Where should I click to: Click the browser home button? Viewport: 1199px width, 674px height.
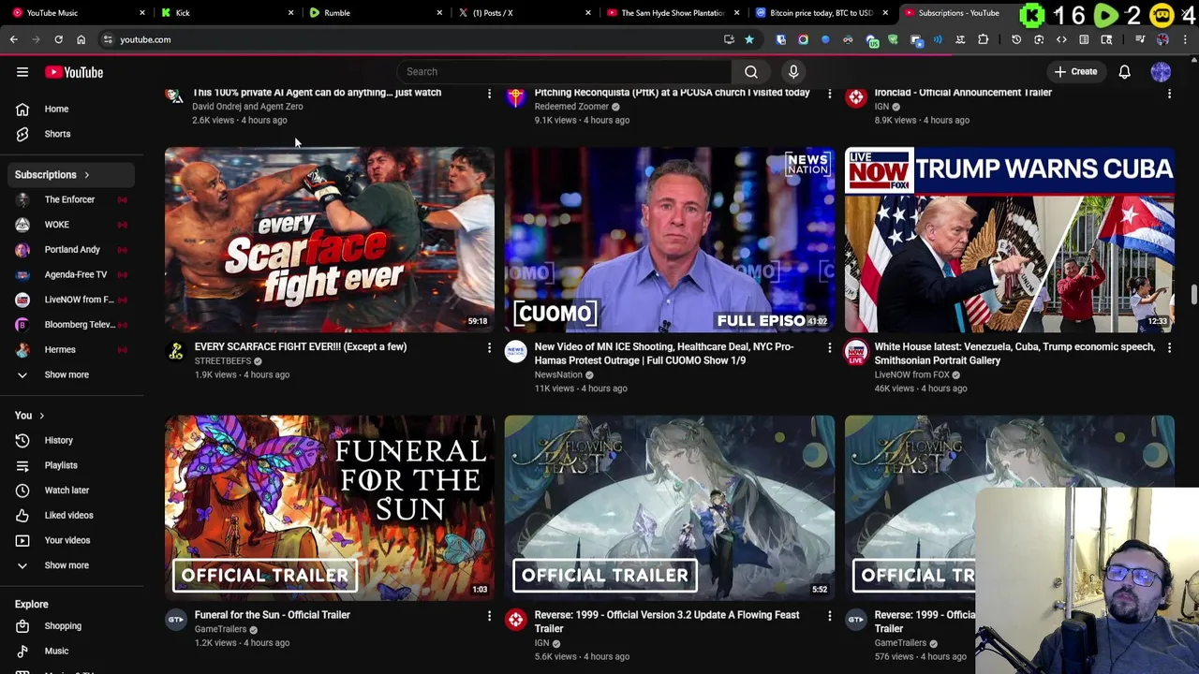pos(81,39)
